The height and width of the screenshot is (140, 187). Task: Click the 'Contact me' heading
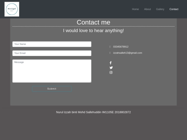coord(93,22)
